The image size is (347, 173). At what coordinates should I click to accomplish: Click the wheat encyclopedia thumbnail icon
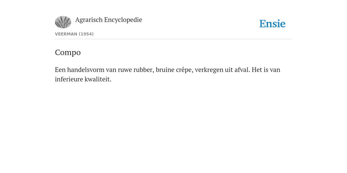(63, 22)
